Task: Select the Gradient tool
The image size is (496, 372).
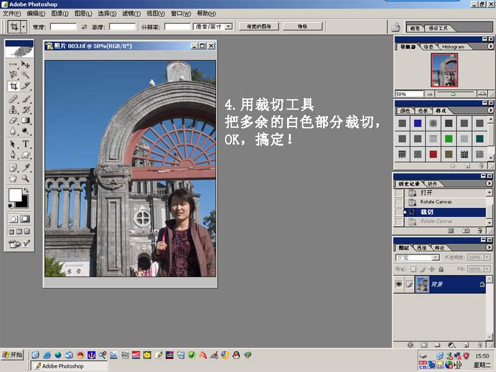Action: 25,120
